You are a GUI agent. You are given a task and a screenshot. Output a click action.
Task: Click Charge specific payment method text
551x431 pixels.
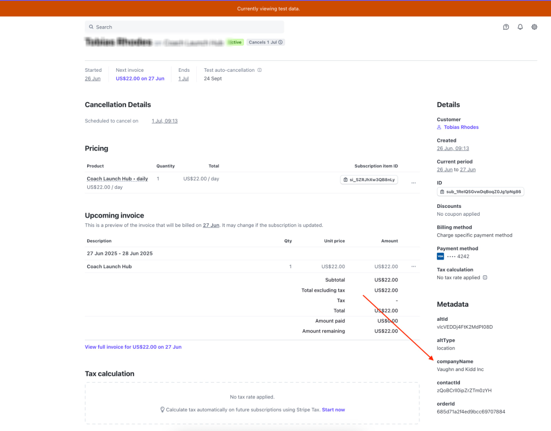[474, 235]
